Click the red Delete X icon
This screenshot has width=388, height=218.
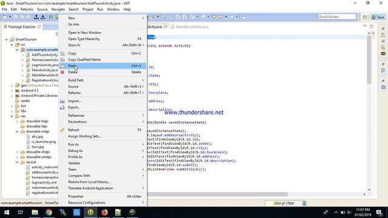[62, 72]
